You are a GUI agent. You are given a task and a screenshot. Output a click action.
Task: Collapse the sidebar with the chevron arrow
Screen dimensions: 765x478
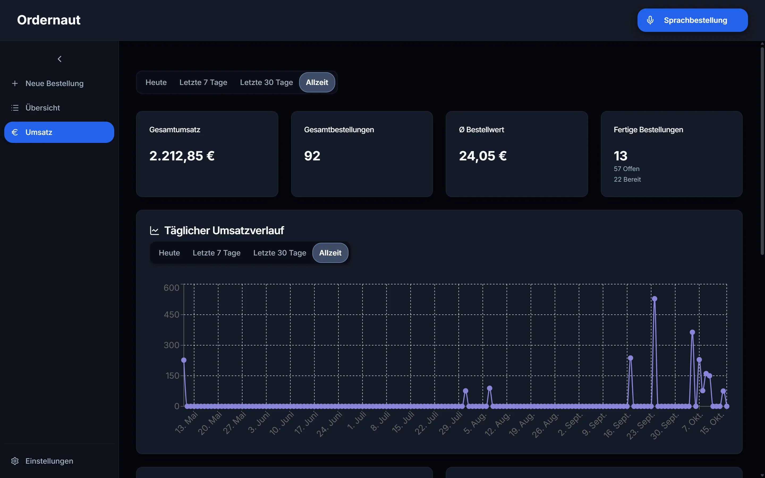[59, 59]
